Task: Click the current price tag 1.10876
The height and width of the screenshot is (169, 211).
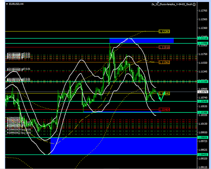Action: [203, 92]
